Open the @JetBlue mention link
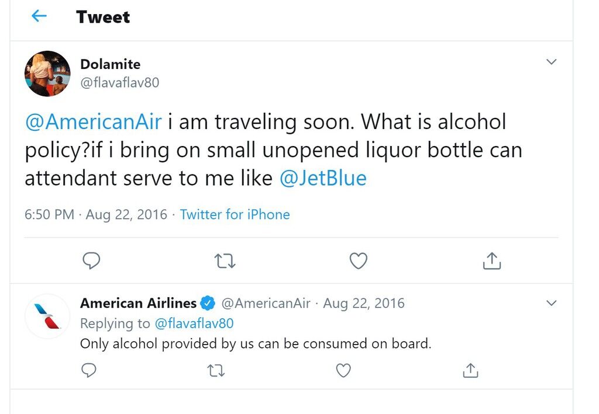Viewport: 599px width, 414px height. tap(323, 178)
